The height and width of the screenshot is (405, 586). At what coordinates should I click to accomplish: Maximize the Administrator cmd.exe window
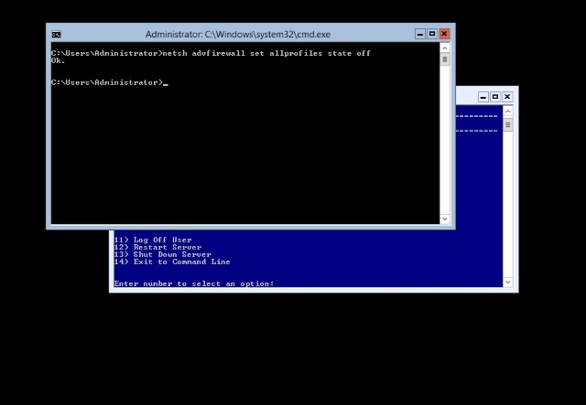pyautogui.click(x=432, y=34)
